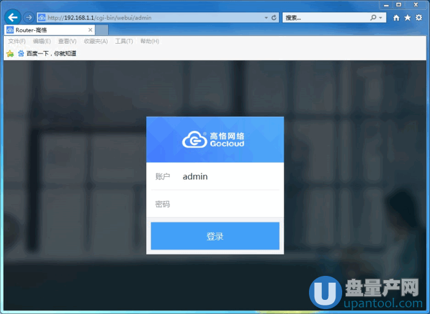This screenshot has width=430, height=314.
Task: Refresh the page with the reload icon
Action: [x=273, y=18]
